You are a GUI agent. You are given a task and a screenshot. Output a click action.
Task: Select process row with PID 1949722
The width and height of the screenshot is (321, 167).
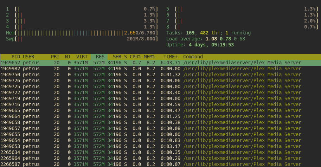(160, 92)
